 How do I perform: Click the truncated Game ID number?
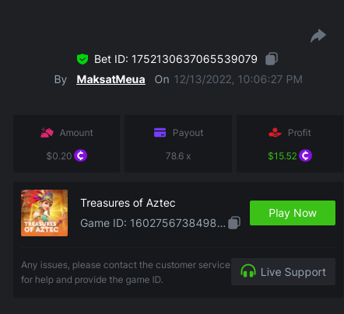point(177,223)
